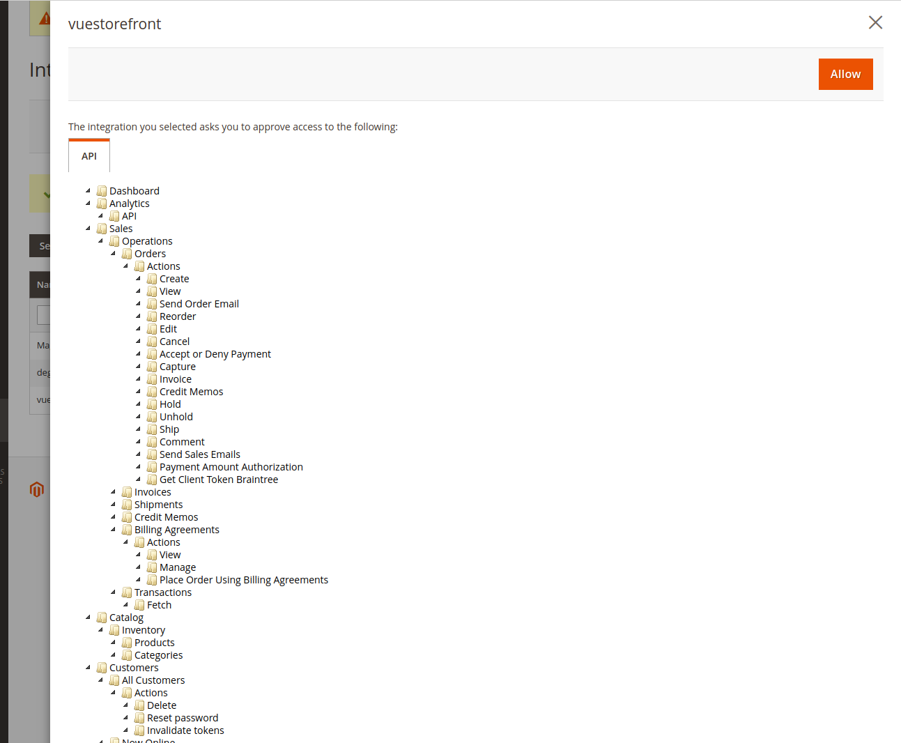Image resolution: width=901 pixels, height=743 pixels.
Task: Click the Hold folder icon
Action: (152, 404)
